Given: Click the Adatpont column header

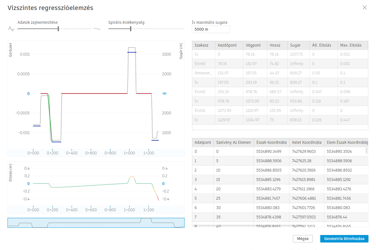Looking at the screenshot, I should click(x=203, y=142).
